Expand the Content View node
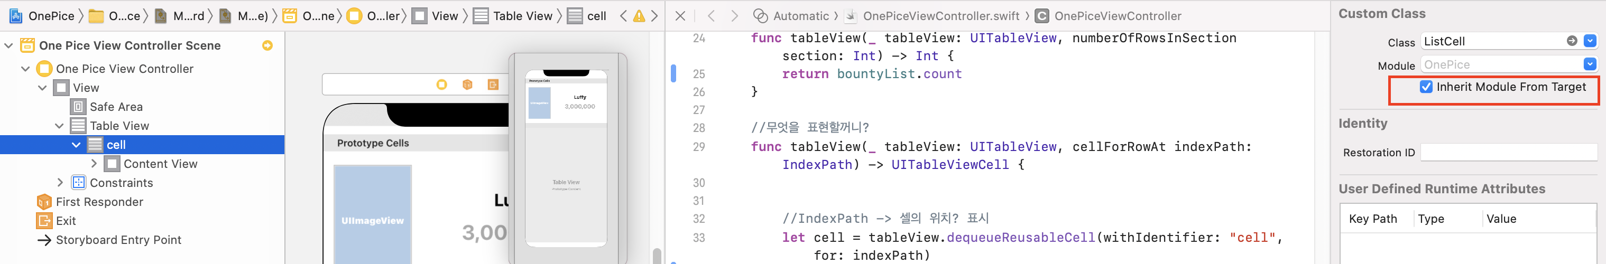 point(94,164)
